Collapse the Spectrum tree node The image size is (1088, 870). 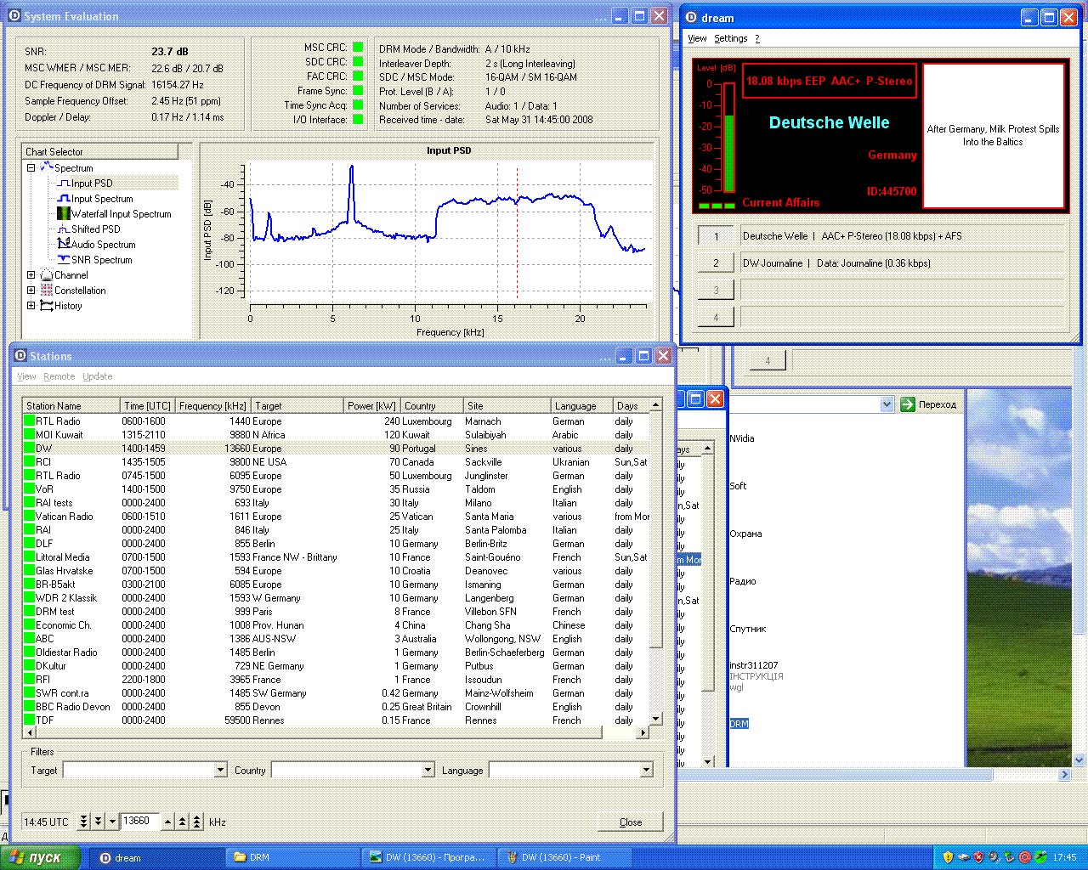point(31,168)
